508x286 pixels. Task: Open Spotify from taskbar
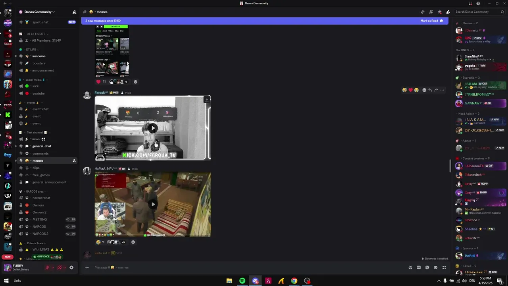click(x=242, y=281)
